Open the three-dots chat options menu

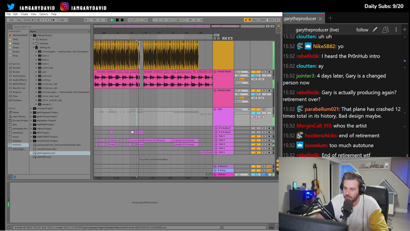pyautogui.click(x=396, y=30)
